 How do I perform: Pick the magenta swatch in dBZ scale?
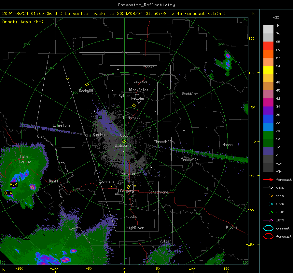[x=268, y=103]
